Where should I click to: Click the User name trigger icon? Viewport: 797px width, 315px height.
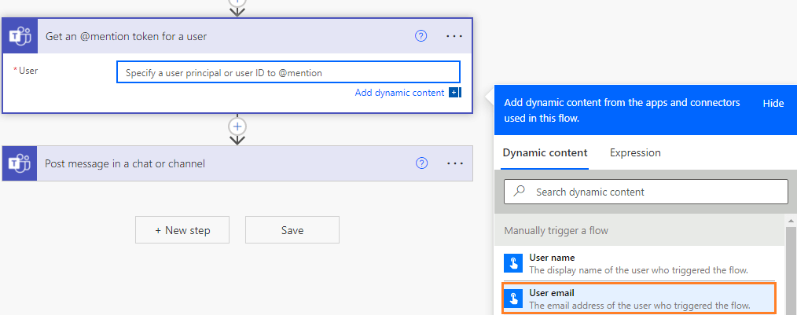tap(513, 264)
